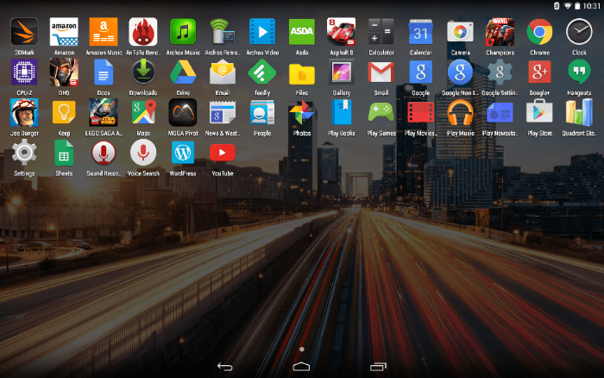
Task: Launch AnTuTu Benchmark
Action: point(143,32)
